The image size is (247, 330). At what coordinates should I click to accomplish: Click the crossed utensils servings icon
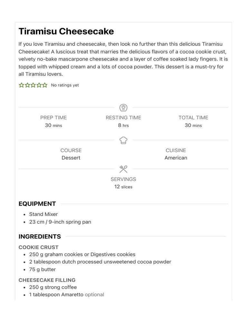(123, 169)
